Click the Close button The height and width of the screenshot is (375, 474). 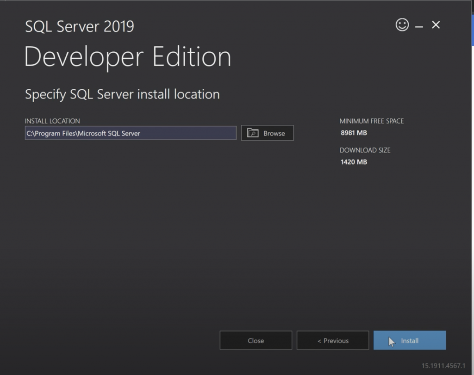256,340
